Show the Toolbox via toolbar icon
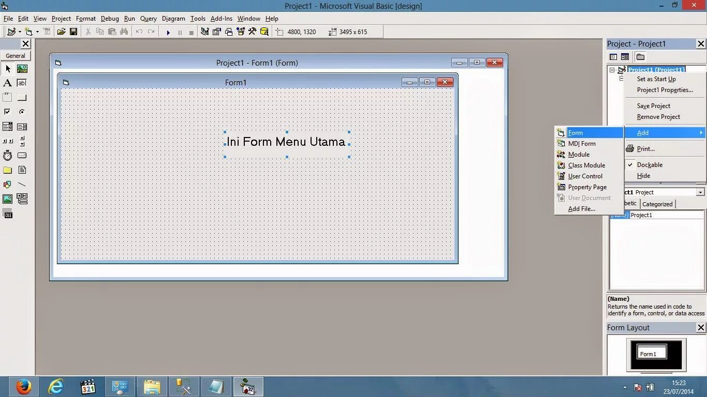The height and width of the screenshot is (397, 707). (253, 32)
